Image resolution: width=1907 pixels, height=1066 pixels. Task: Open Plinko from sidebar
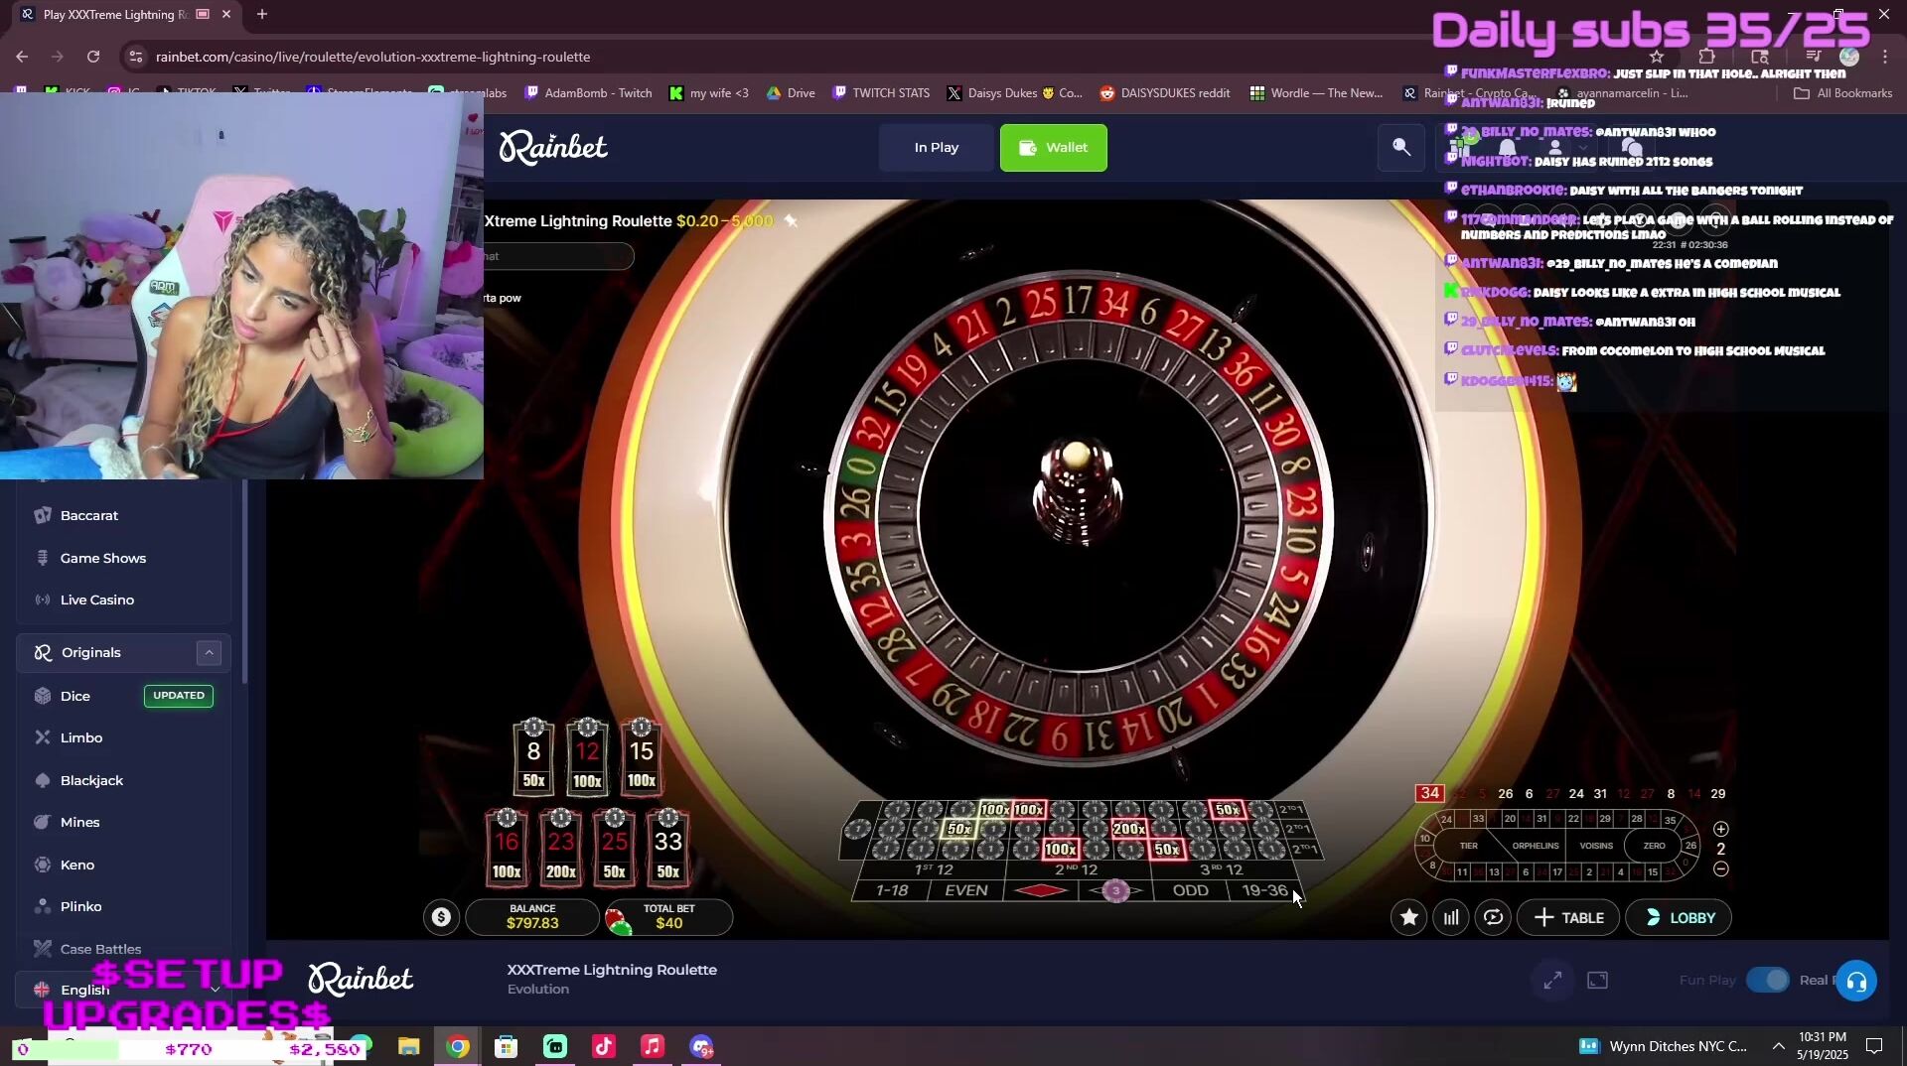click(81, 907)
